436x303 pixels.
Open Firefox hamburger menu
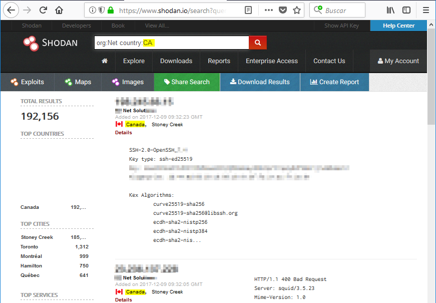(x=425, y=10)
